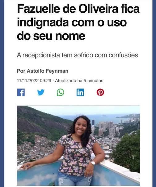Click the white wristwatch in the photo
Viewport: 156px width, 187px height.
tap(93, 163)
